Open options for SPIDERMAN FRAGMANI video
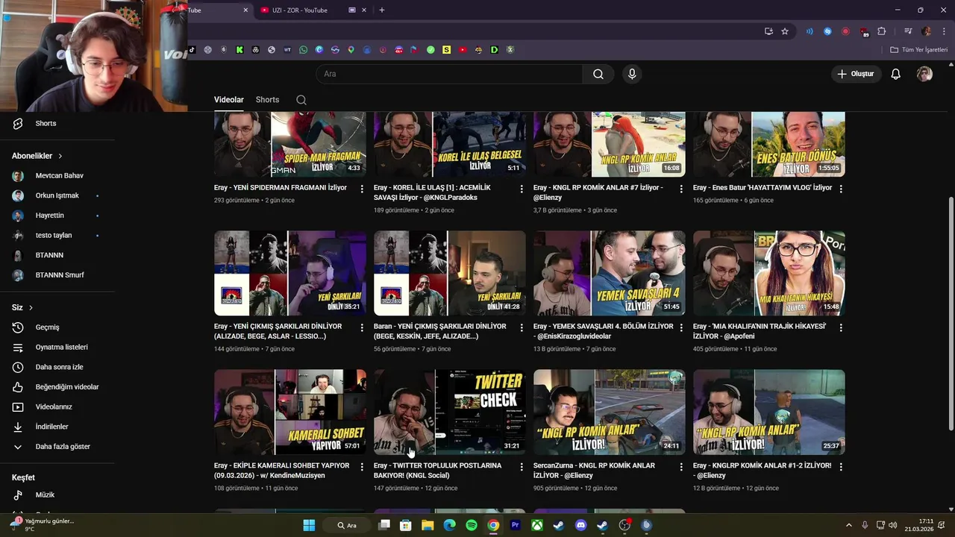Screen dimensions: 955x537 coord(362,189)
